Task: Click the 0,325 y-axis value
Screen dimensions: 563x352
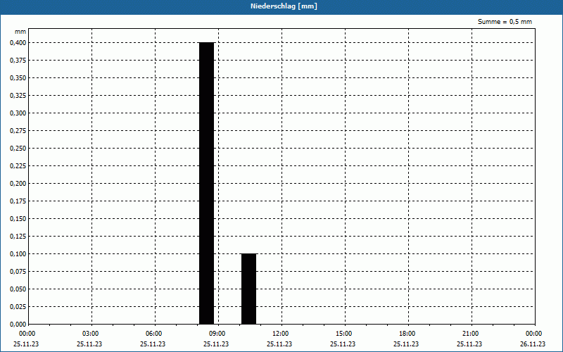Action: point(18,96)
